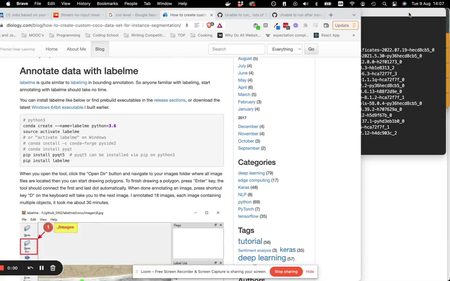Open the React App bookmark
450x281 pixels.
(327, 35)
